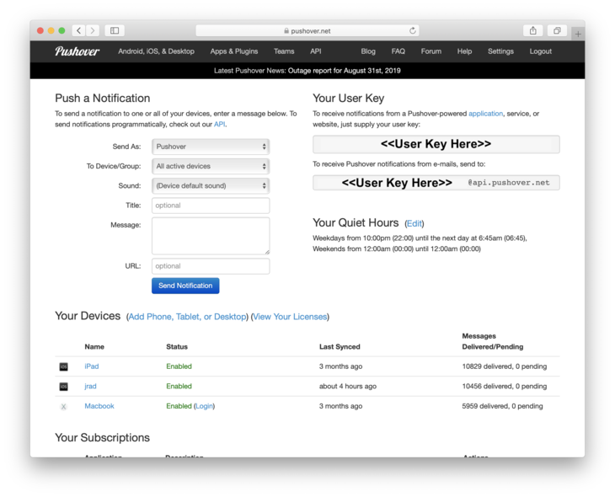Open the To Device/Group dropdown
Image resolution: width=615 pixels, height=497 pixels.
coord(211,166)
